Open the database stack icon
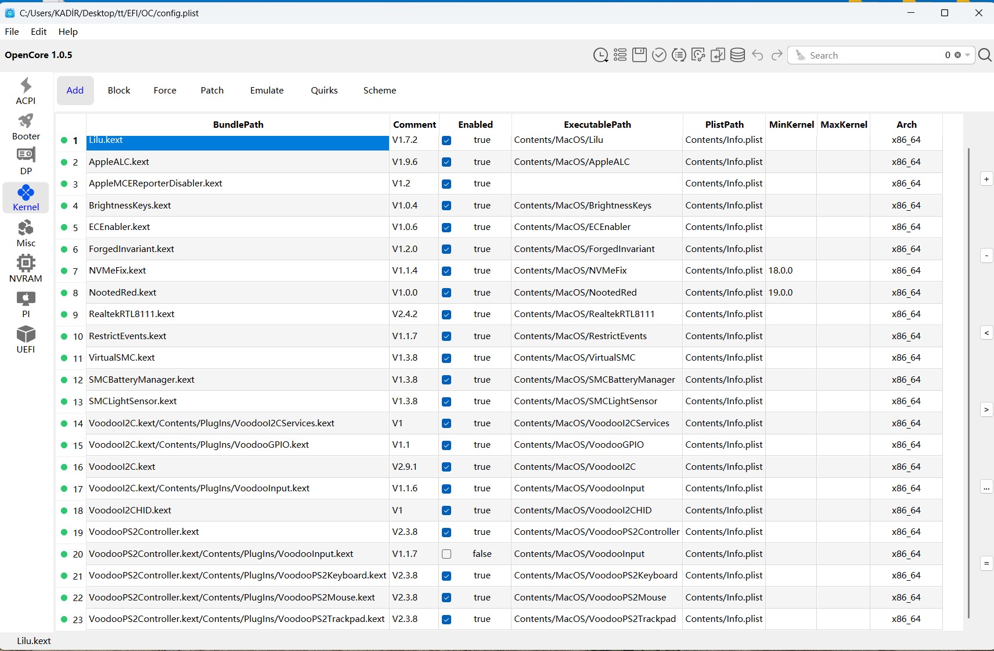Screen dimensions: 994x651 (x=737, y=55)
